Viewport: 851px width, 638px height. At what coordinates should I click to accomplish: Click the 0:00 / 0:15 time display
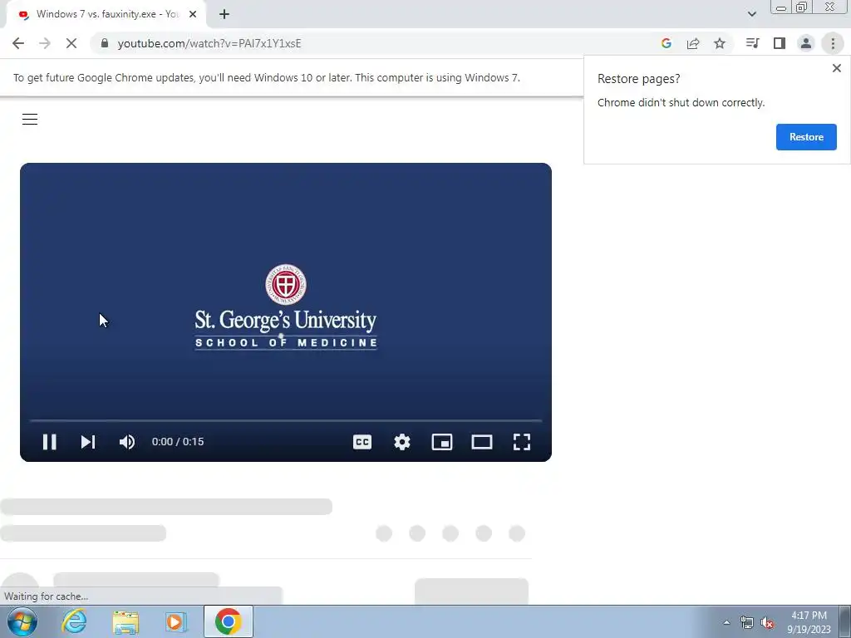(x=178, y=442)
